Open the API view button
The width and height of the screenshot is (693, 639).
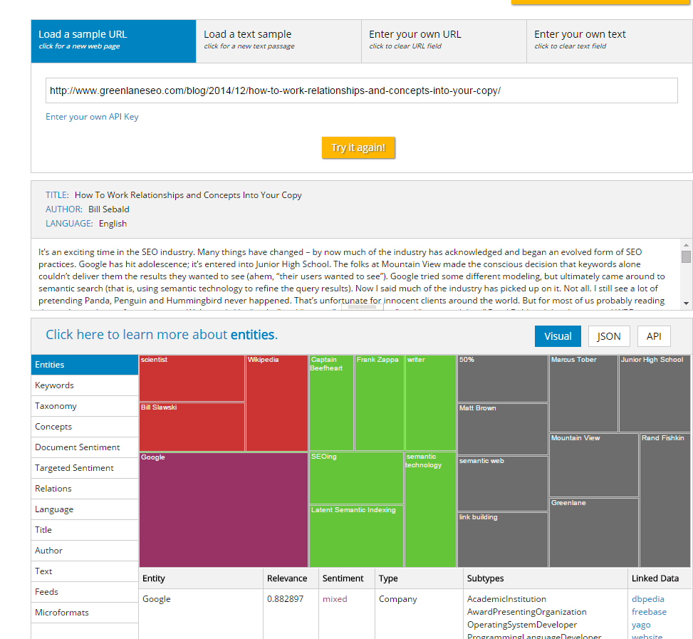point(654,336)
